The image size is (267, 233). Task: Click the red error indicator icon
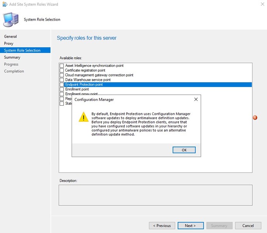pos(255,117)
